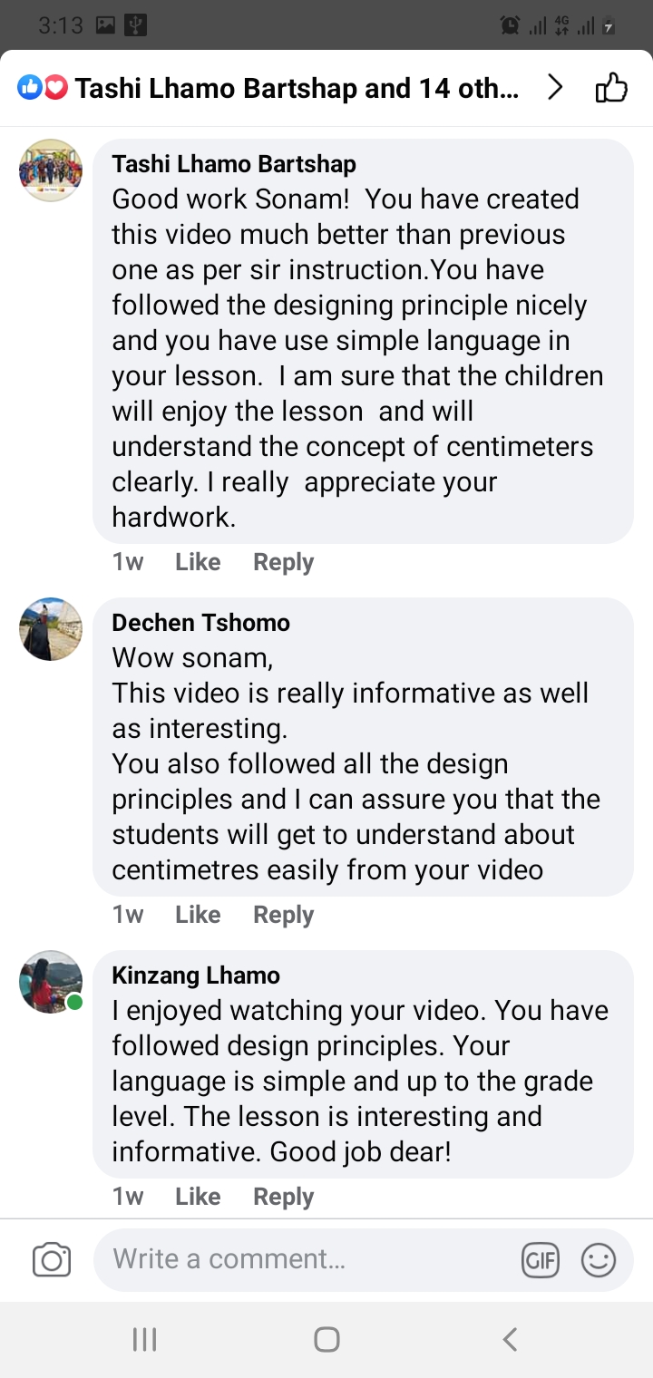Toggle Like on Tashi Lhamo Bartshap's comment
This screenshot has height=1378, width=653.
click(197, 562)
